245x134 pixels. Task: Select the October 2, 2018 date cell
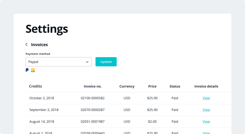(x=42, y=98)
